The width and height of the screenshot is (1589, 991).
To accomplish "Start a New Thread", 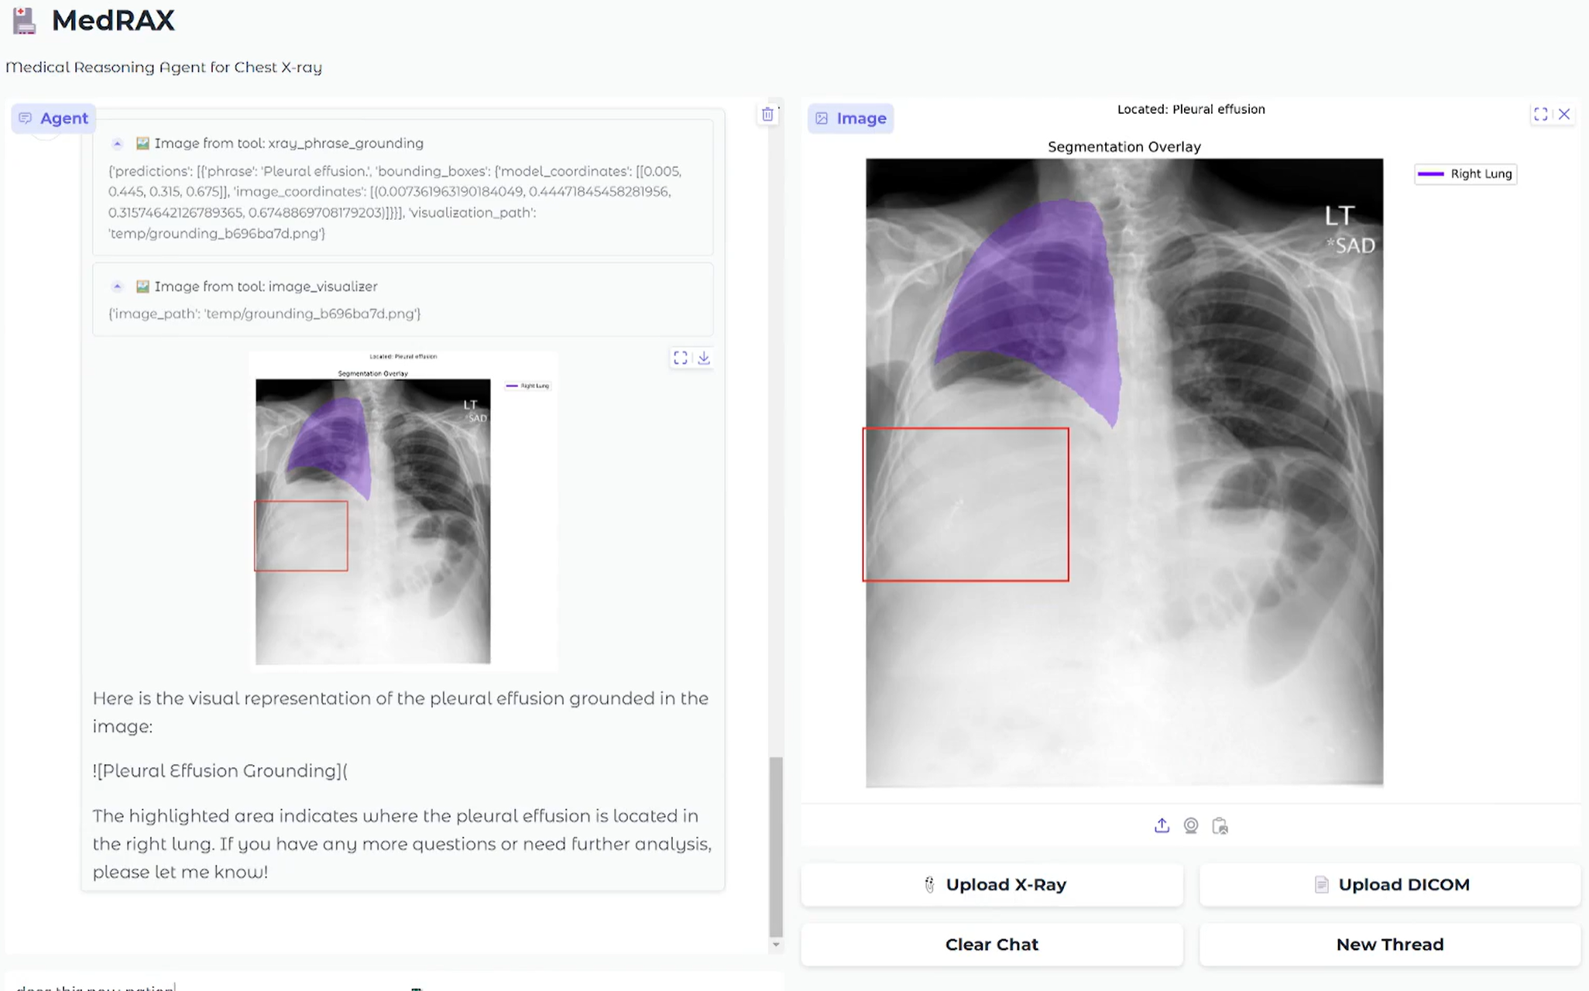I will pos(1390,945).
